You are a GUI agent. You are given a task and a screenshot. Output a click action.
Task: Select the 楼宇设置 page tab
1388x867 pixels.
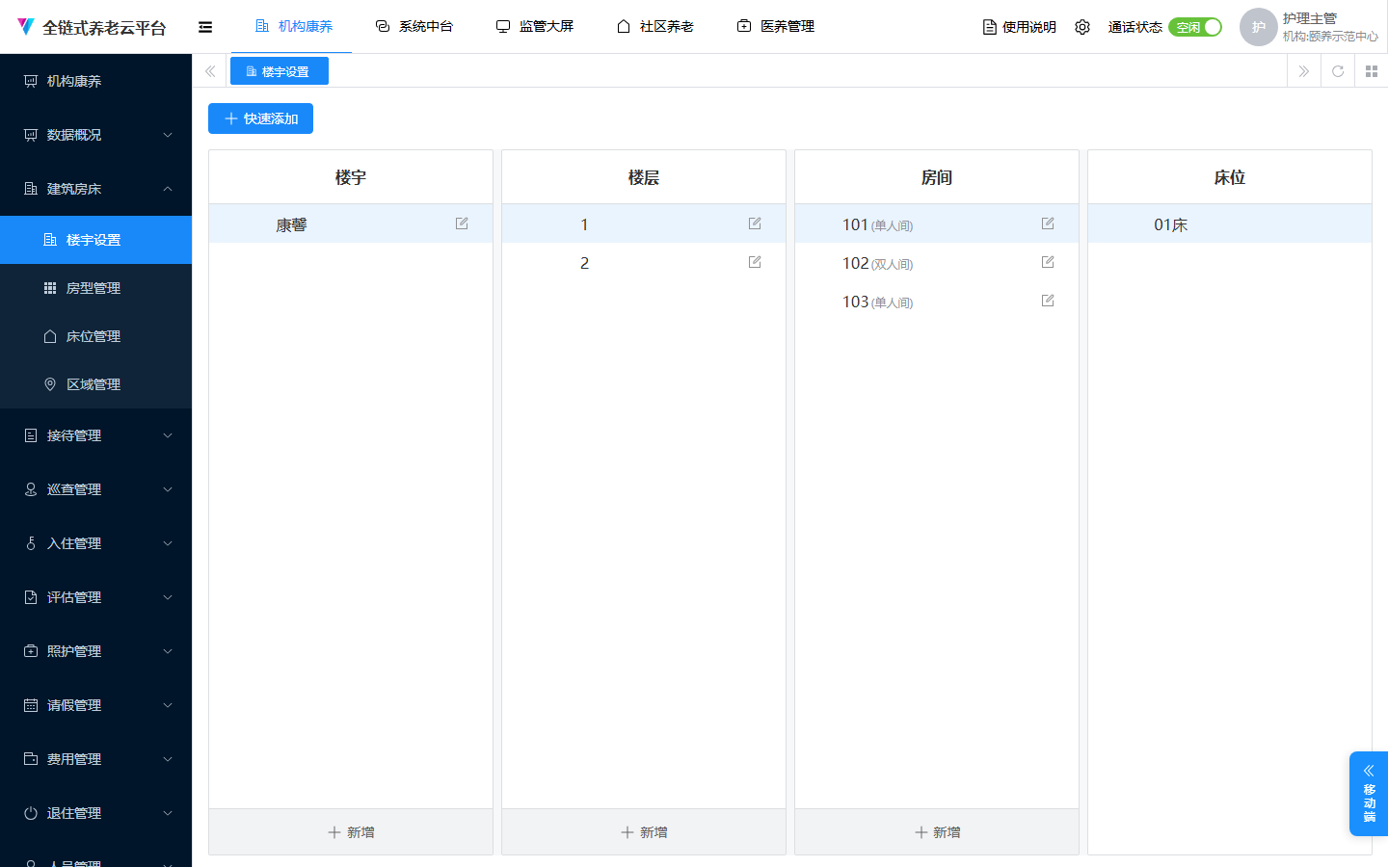280,71
